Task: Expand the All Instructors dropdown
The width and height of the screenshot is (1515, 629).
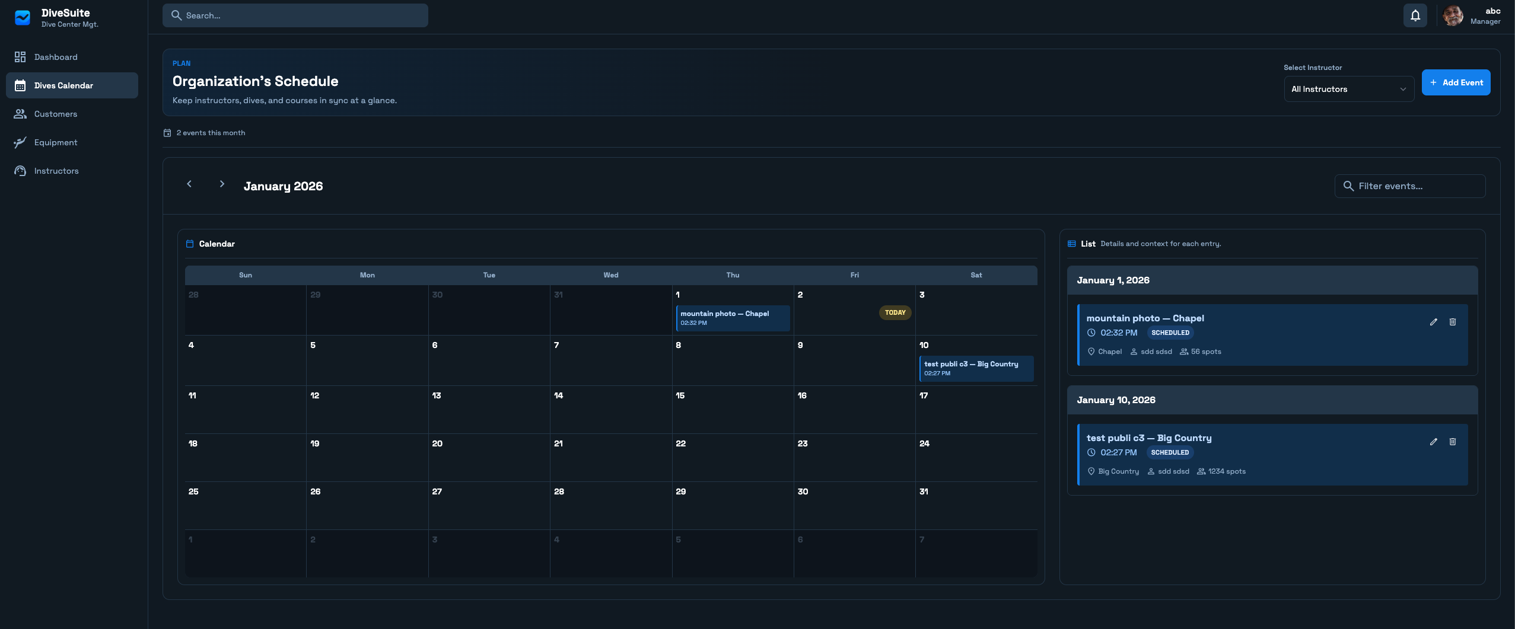Action: click(x=1349, y=89)
